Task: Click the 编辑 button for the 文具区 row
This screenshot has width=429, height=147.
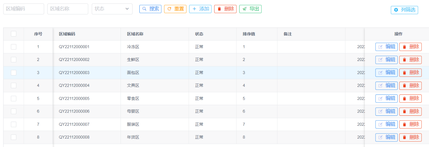Action: pos(386,86)
